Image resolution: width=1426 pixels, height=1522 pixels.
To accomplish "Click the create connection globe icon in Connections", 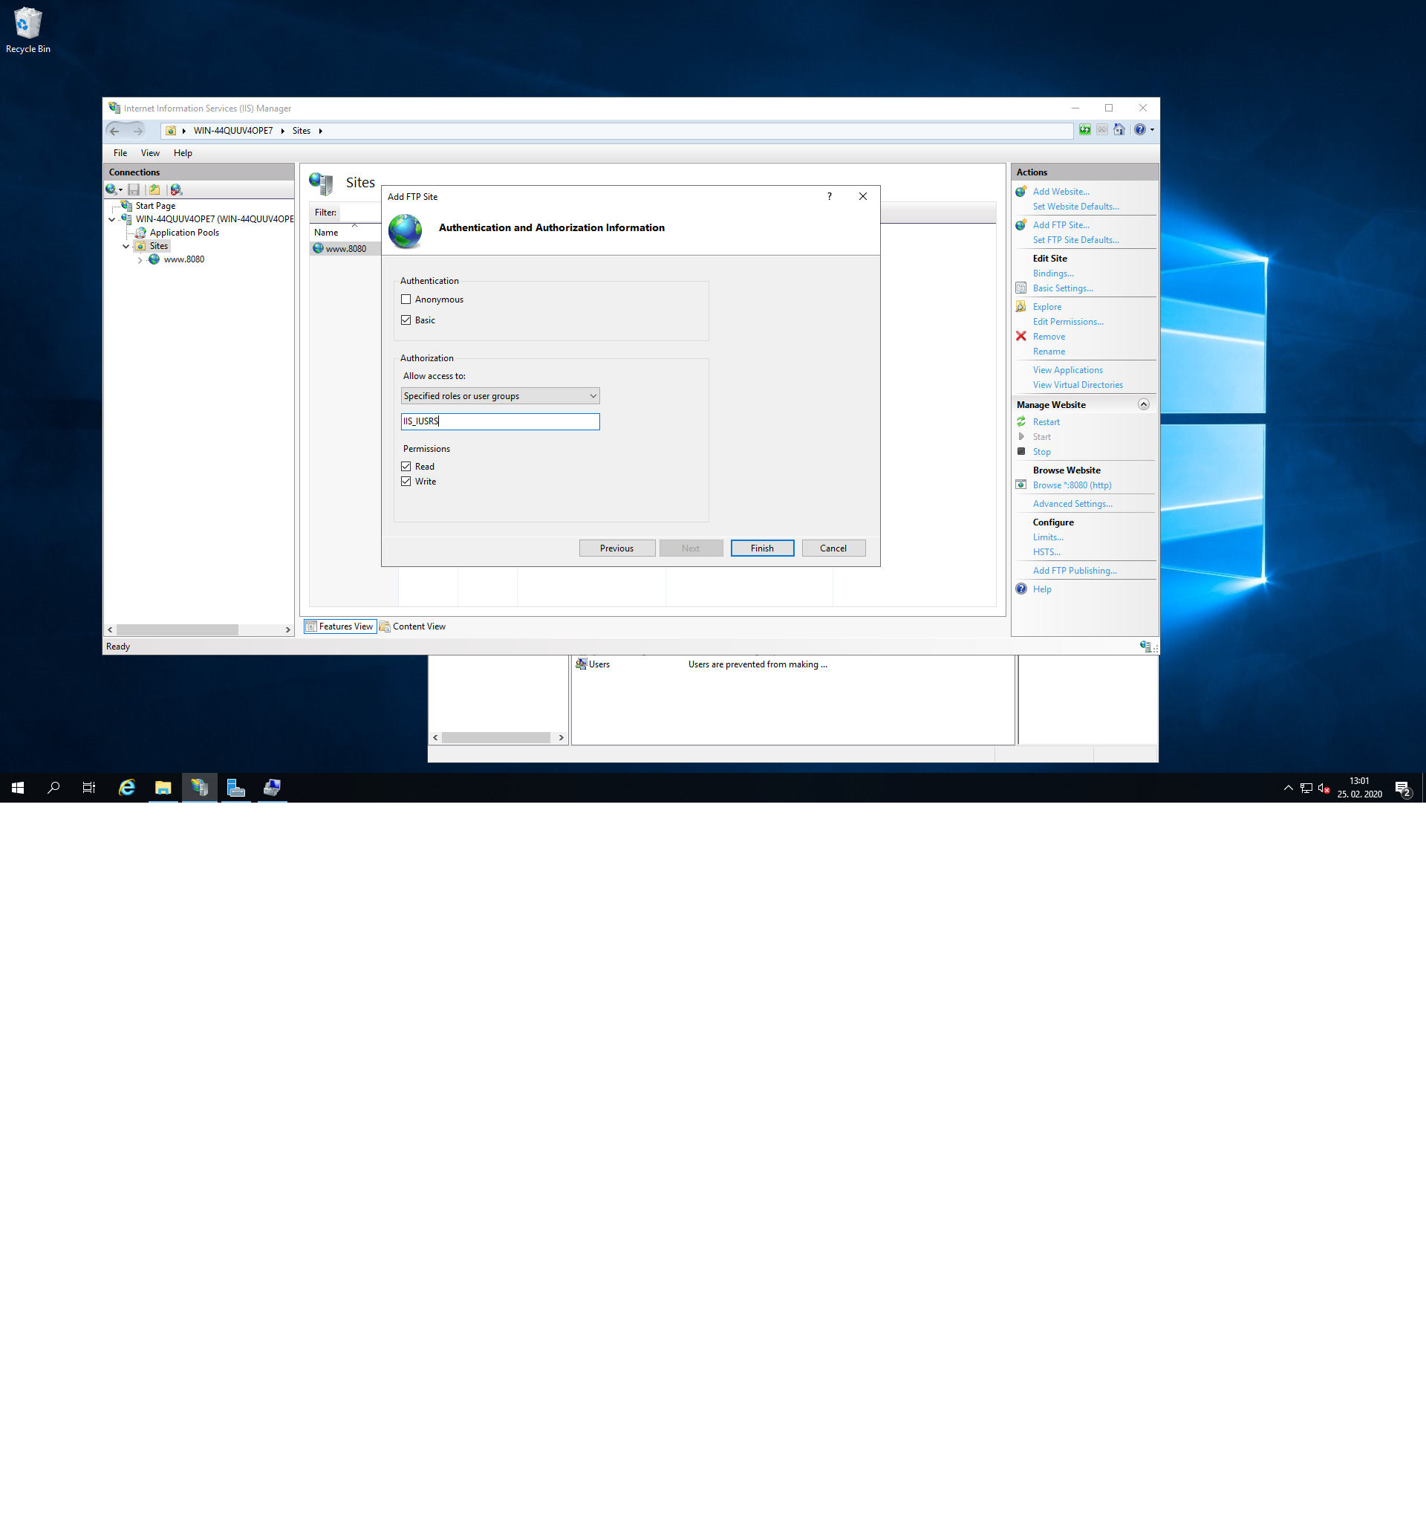I will (111, 190).
